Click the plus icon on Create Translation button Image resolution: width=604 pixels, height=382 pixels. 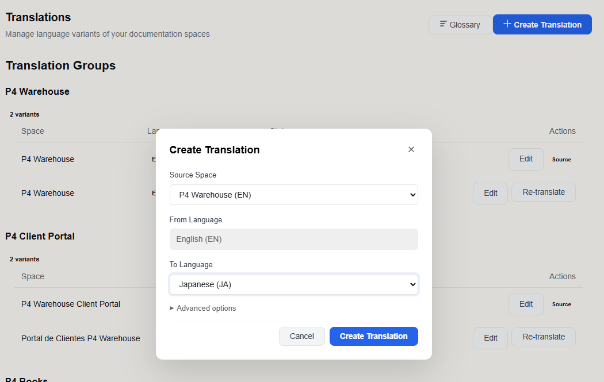point(506,24)
